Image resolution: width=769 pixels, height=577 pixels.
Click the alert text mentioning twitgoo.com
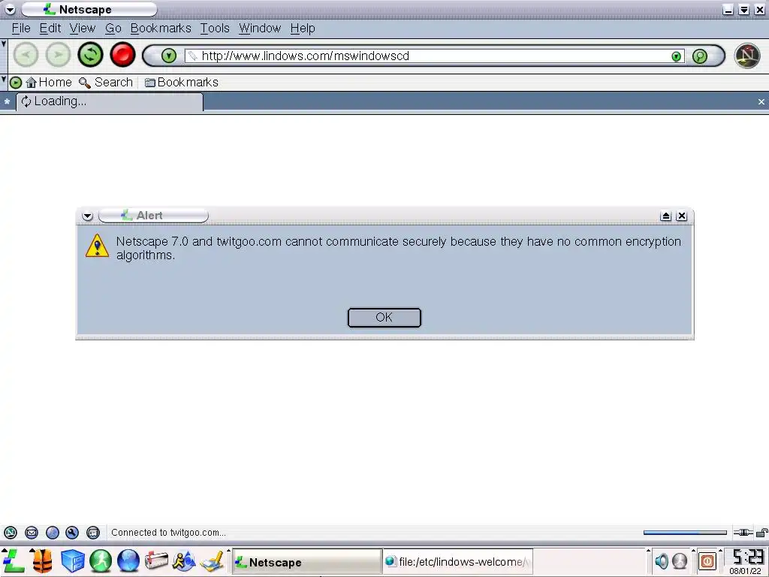pyautogui.click(x=398, y=248)
